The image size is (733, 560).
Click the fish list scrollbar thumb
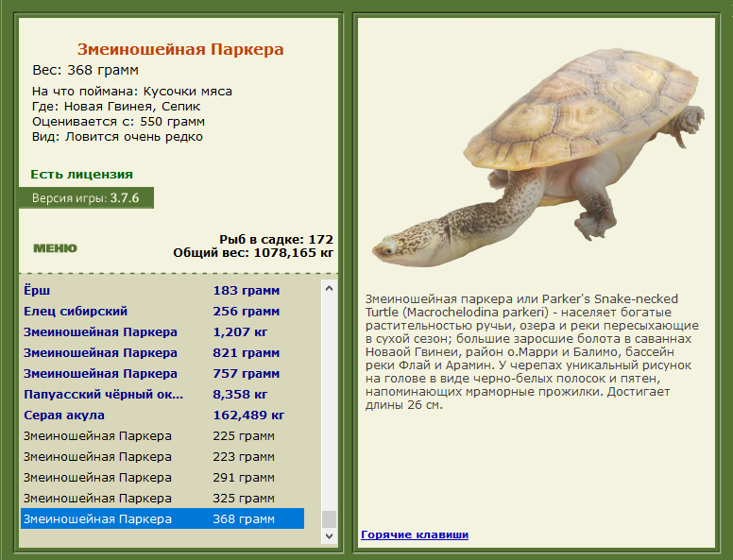[329, 518]
